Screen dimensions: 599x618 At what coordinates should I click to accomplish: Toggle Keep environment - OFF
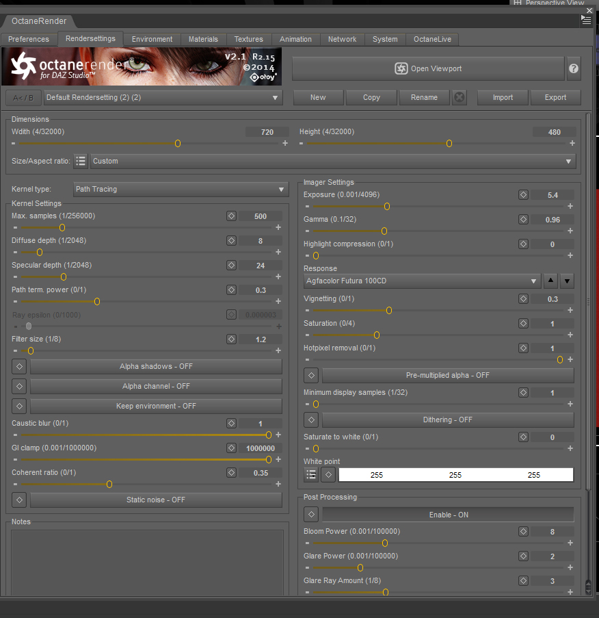pos(156,406)
